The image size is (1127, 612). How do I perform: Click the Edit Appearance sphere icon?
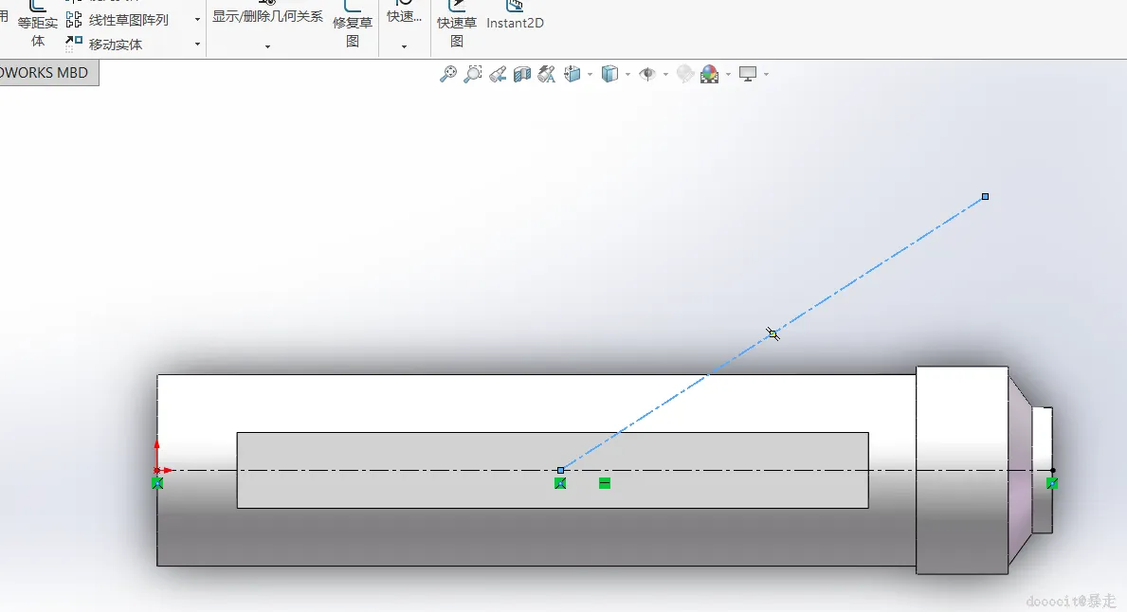coord(685,74)
